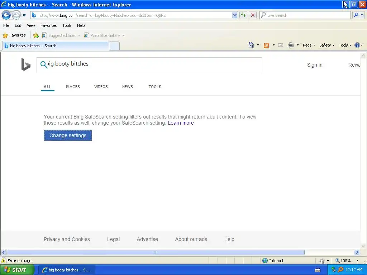Click the Home icon in command bar
367x275 pixels.
(x=251, y=45)
